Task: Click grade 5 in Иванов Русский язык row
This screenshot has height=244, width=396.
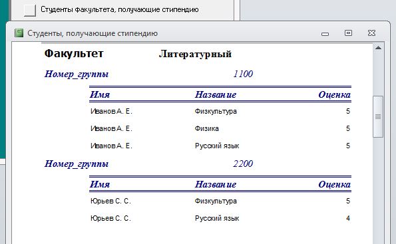Action: click(x=348, y=146)
